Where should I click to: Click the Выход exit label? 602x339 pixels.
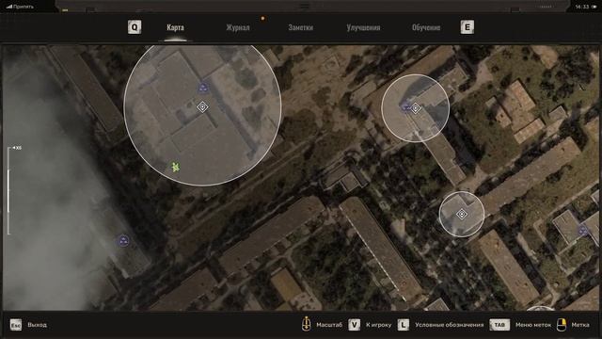[38, 325]
